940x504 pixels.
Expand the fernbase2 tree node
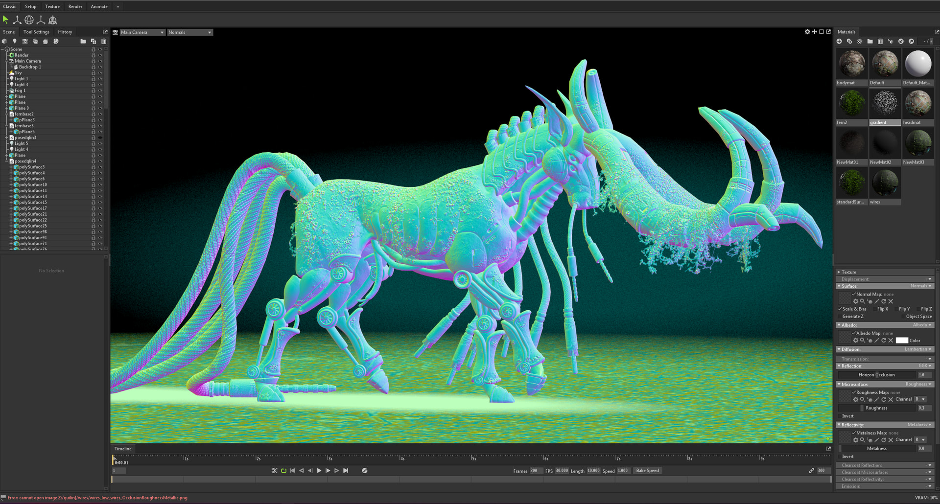point(7,114)
